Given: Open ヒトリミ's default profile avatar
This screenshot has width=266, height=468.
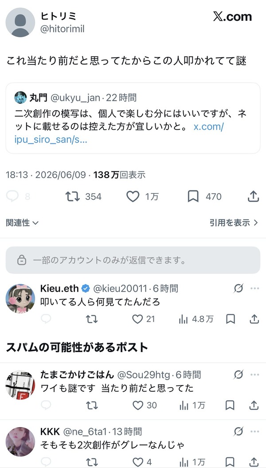Looking at the screenshot, I should point(20,22).
